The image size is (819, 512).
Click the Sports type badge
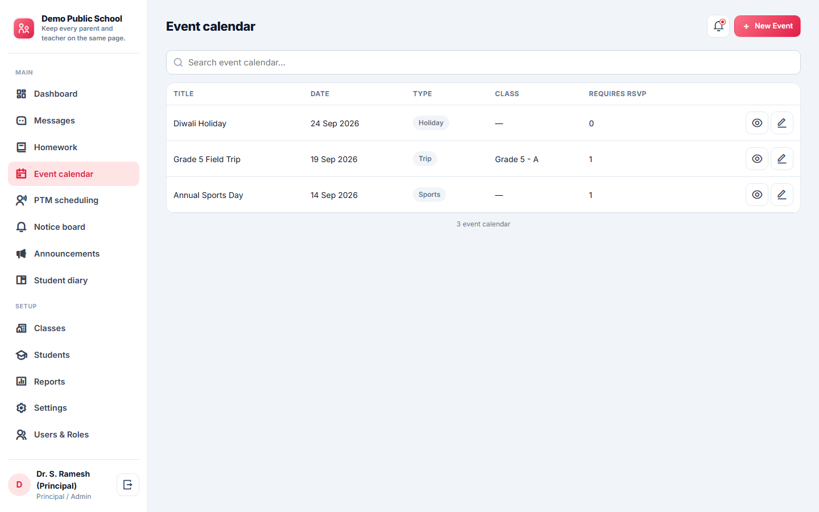point(429,195)
